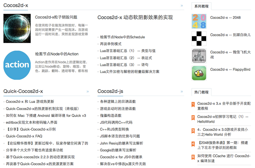Open 【分享】Quick-Cocos2d-x示例

point(31,129)
